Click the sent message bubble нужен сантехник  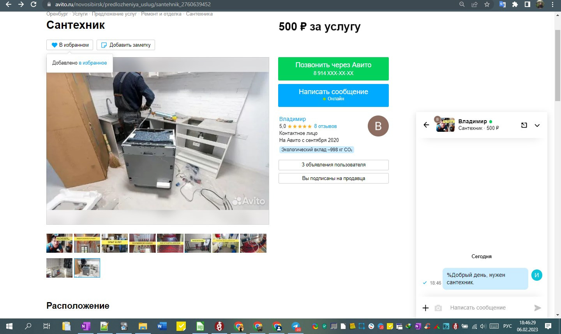[485, 279]
